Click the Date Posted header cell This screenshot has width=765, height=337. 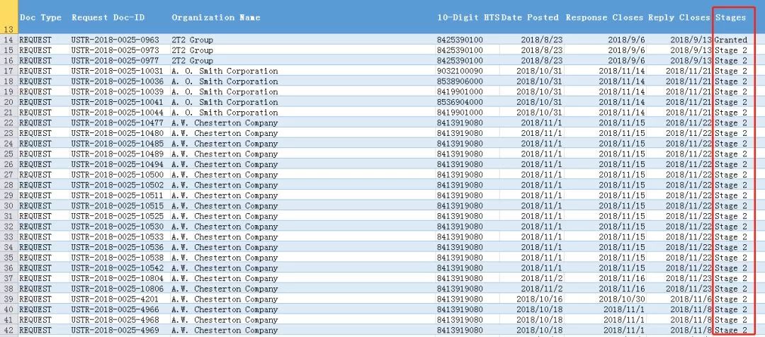click(530, 17)
